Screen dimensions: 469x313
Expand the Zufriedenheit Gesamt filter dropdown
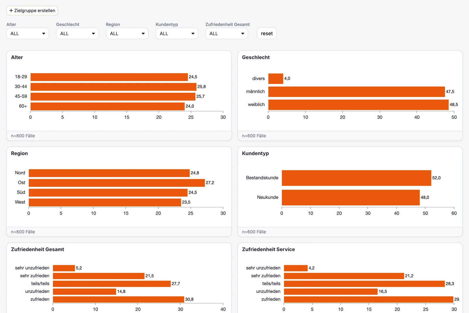pos(227,33)
